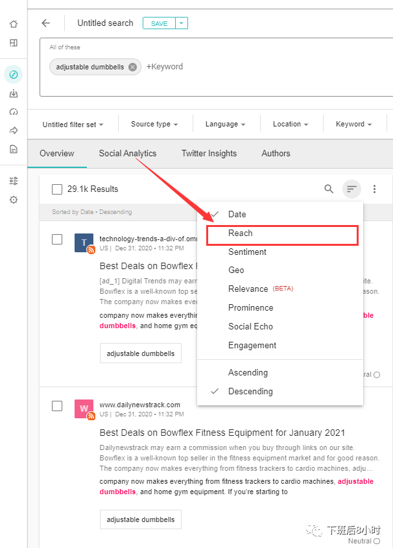Toggle the select all results checkbox

coord(57,189)
